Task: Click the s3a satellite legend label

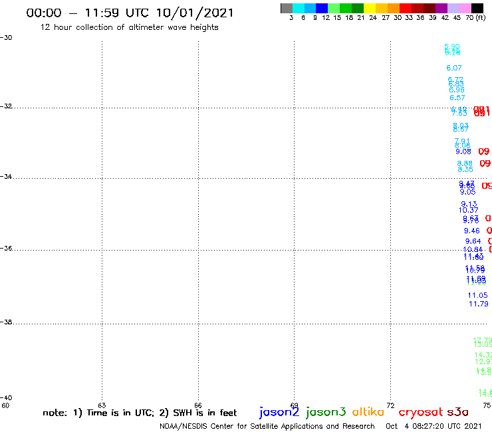Action: (x=457, y=412)
